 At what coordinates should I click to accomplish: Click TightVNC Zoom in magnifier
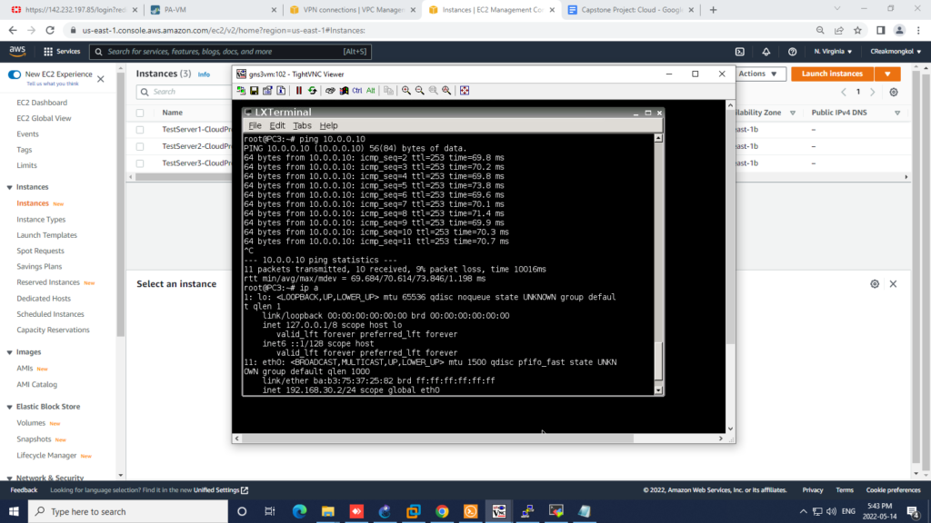click(x=406, y=91)
